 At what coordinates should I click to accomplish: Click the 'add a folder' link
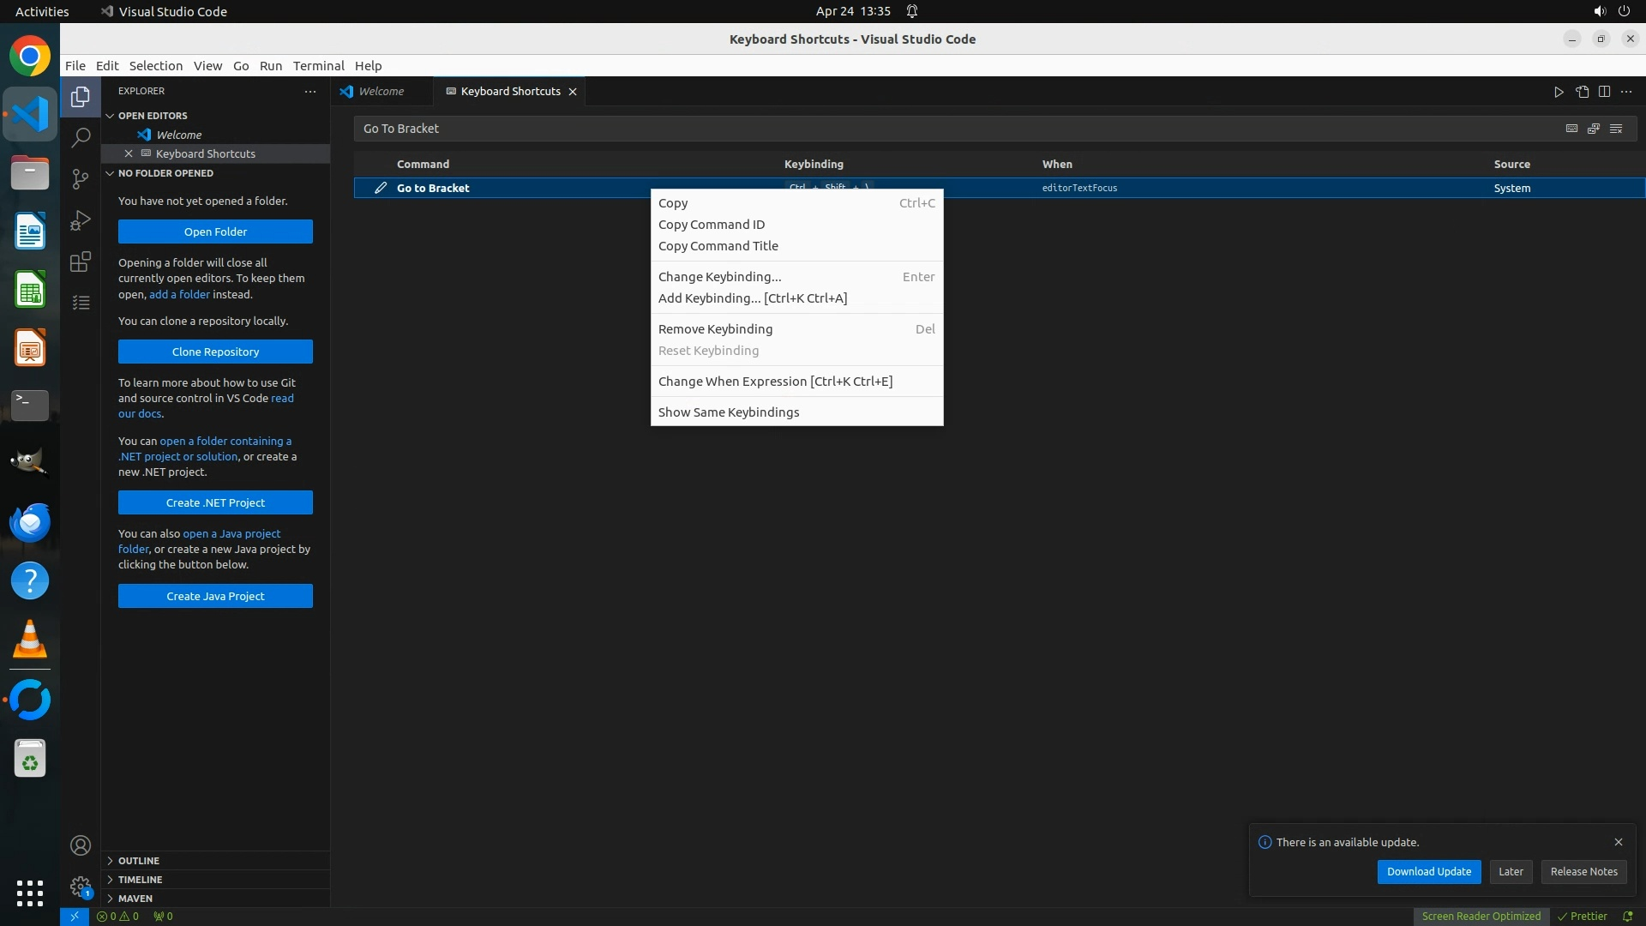[179, 294]
